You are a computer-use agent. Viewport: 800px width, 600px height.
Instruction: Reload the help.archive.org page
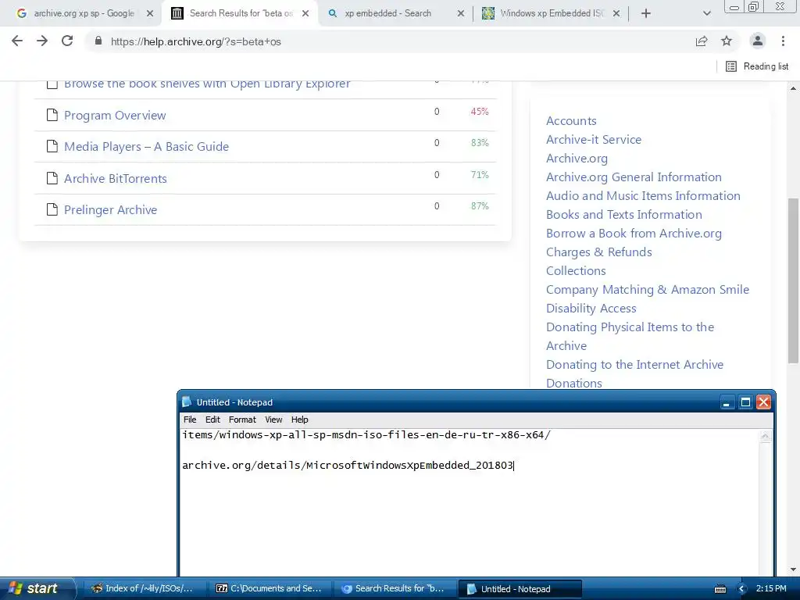67,41
